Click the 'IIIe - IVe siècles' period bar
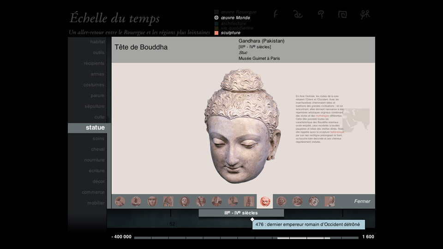The image size is (443, 249). tap(241, 213)
